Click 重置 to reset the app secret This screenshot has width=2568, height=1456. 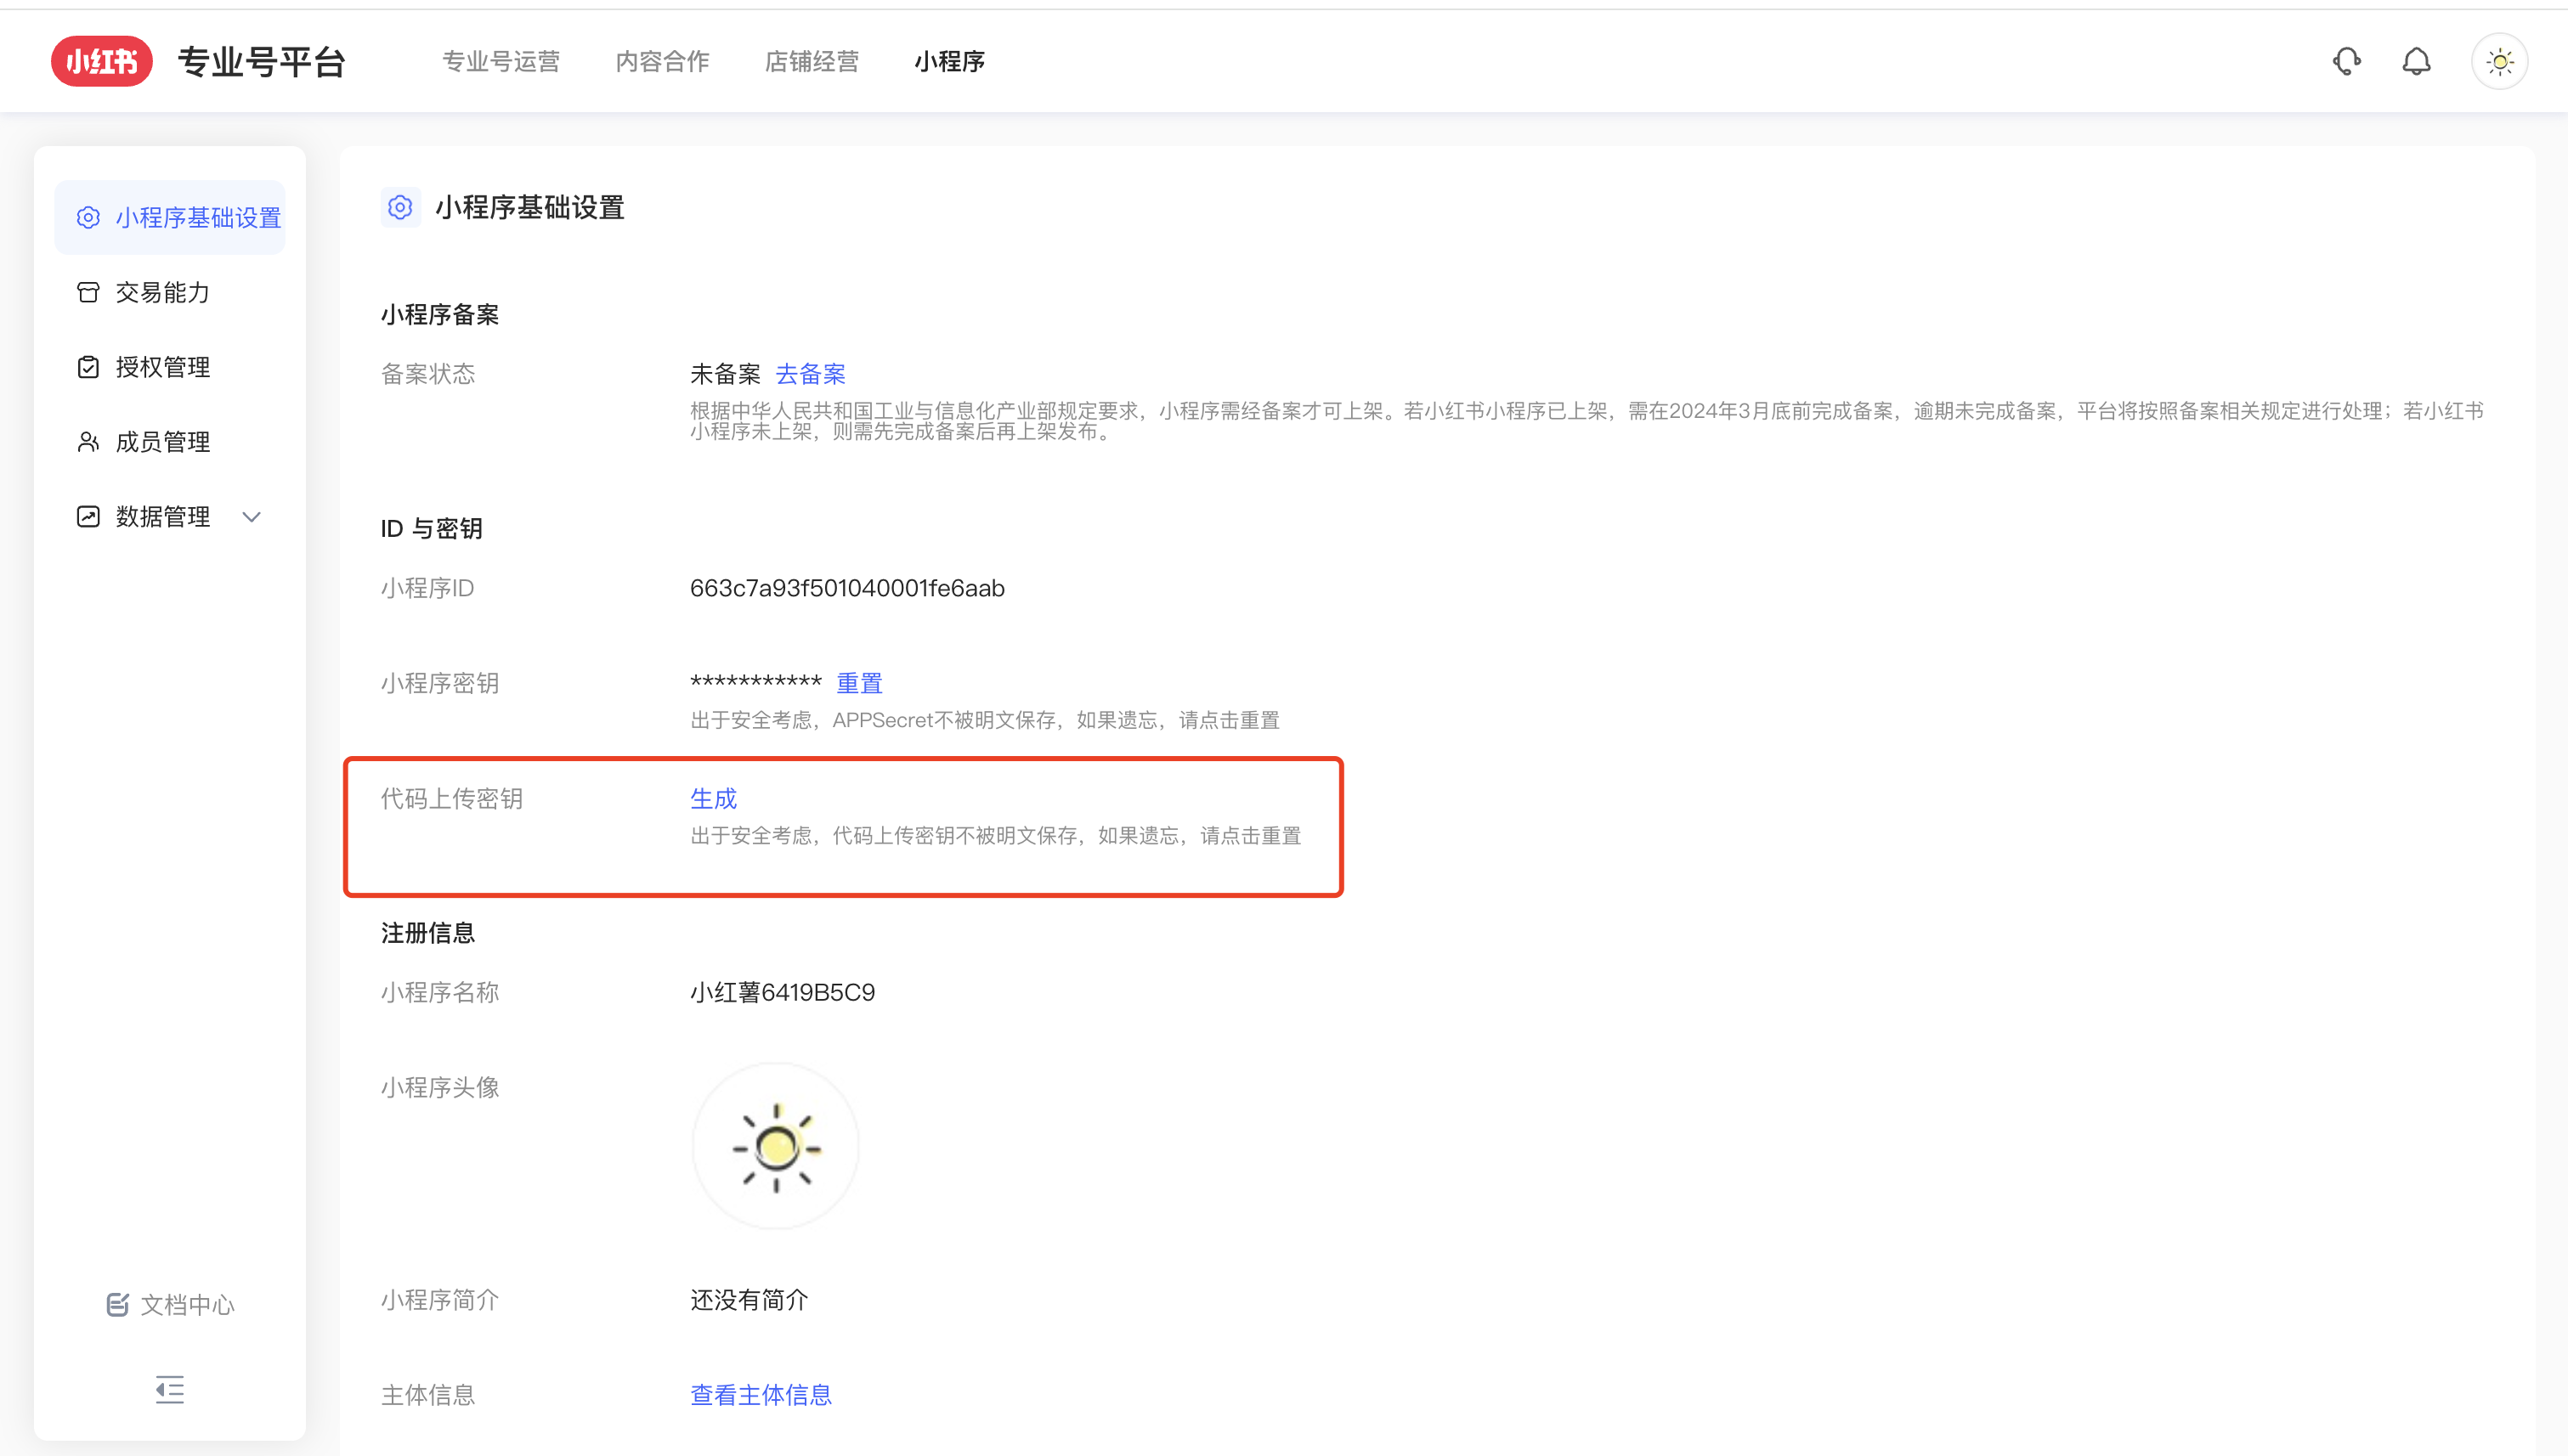click(x=859, y=683)
